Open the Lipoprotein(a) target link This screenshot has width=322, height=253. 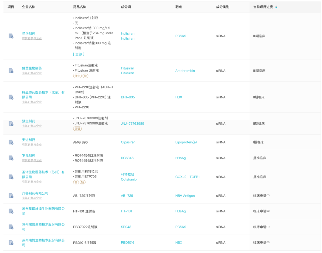point(186,142)
